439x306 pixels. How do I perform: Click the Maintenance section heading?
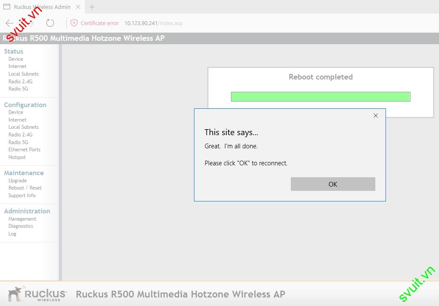24,173
